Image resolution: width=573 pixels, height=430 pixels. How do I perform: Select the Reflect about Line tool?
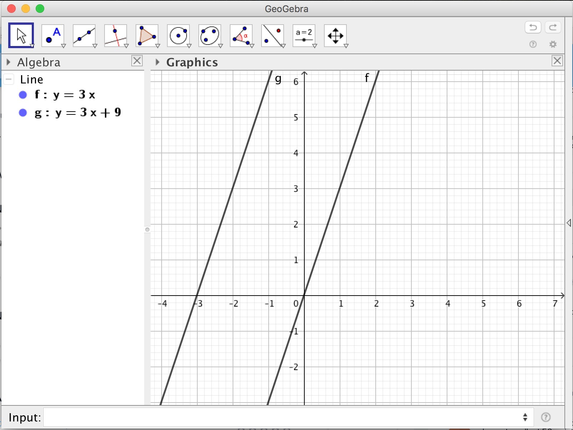pyautogui.click(x=273, y=35)
